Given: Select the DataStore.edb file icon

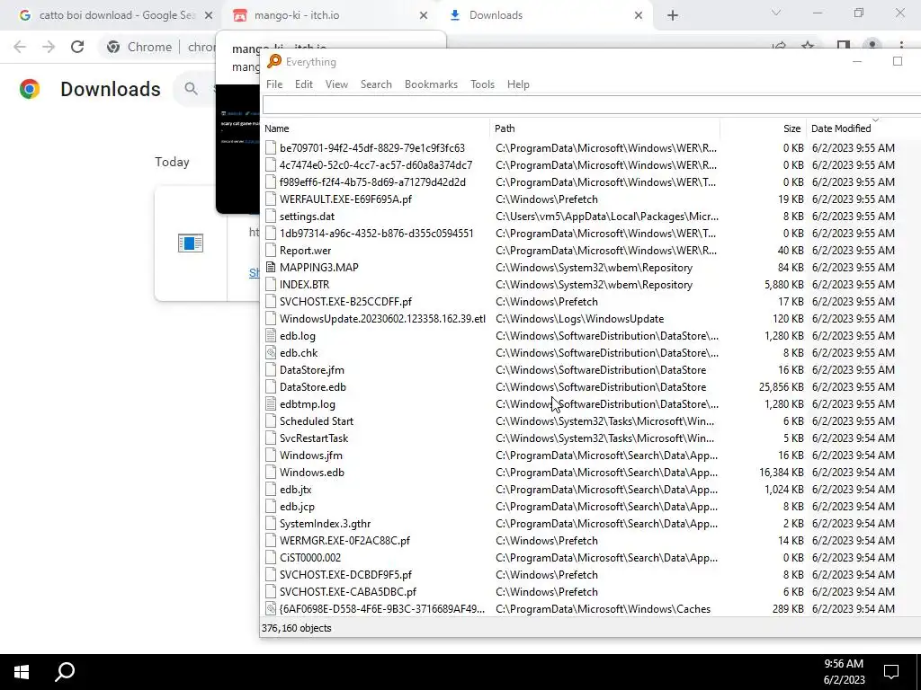Looking at the screenshot, I should point(270,386).
